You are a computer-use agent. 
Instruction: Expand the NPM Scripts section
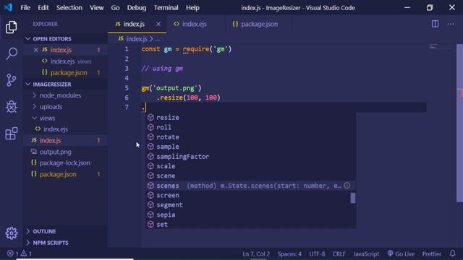coord(65,243)
